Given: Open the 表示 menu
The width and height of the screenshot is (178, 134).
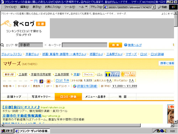Looking at the screenshot, I should 37,7.
